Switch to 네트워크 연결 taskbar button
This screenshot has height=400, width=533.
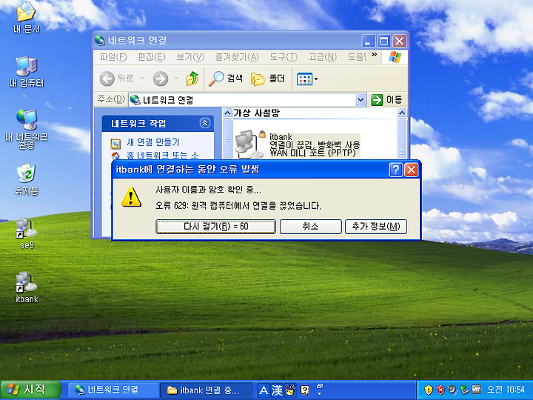click(x=113, y=390)
